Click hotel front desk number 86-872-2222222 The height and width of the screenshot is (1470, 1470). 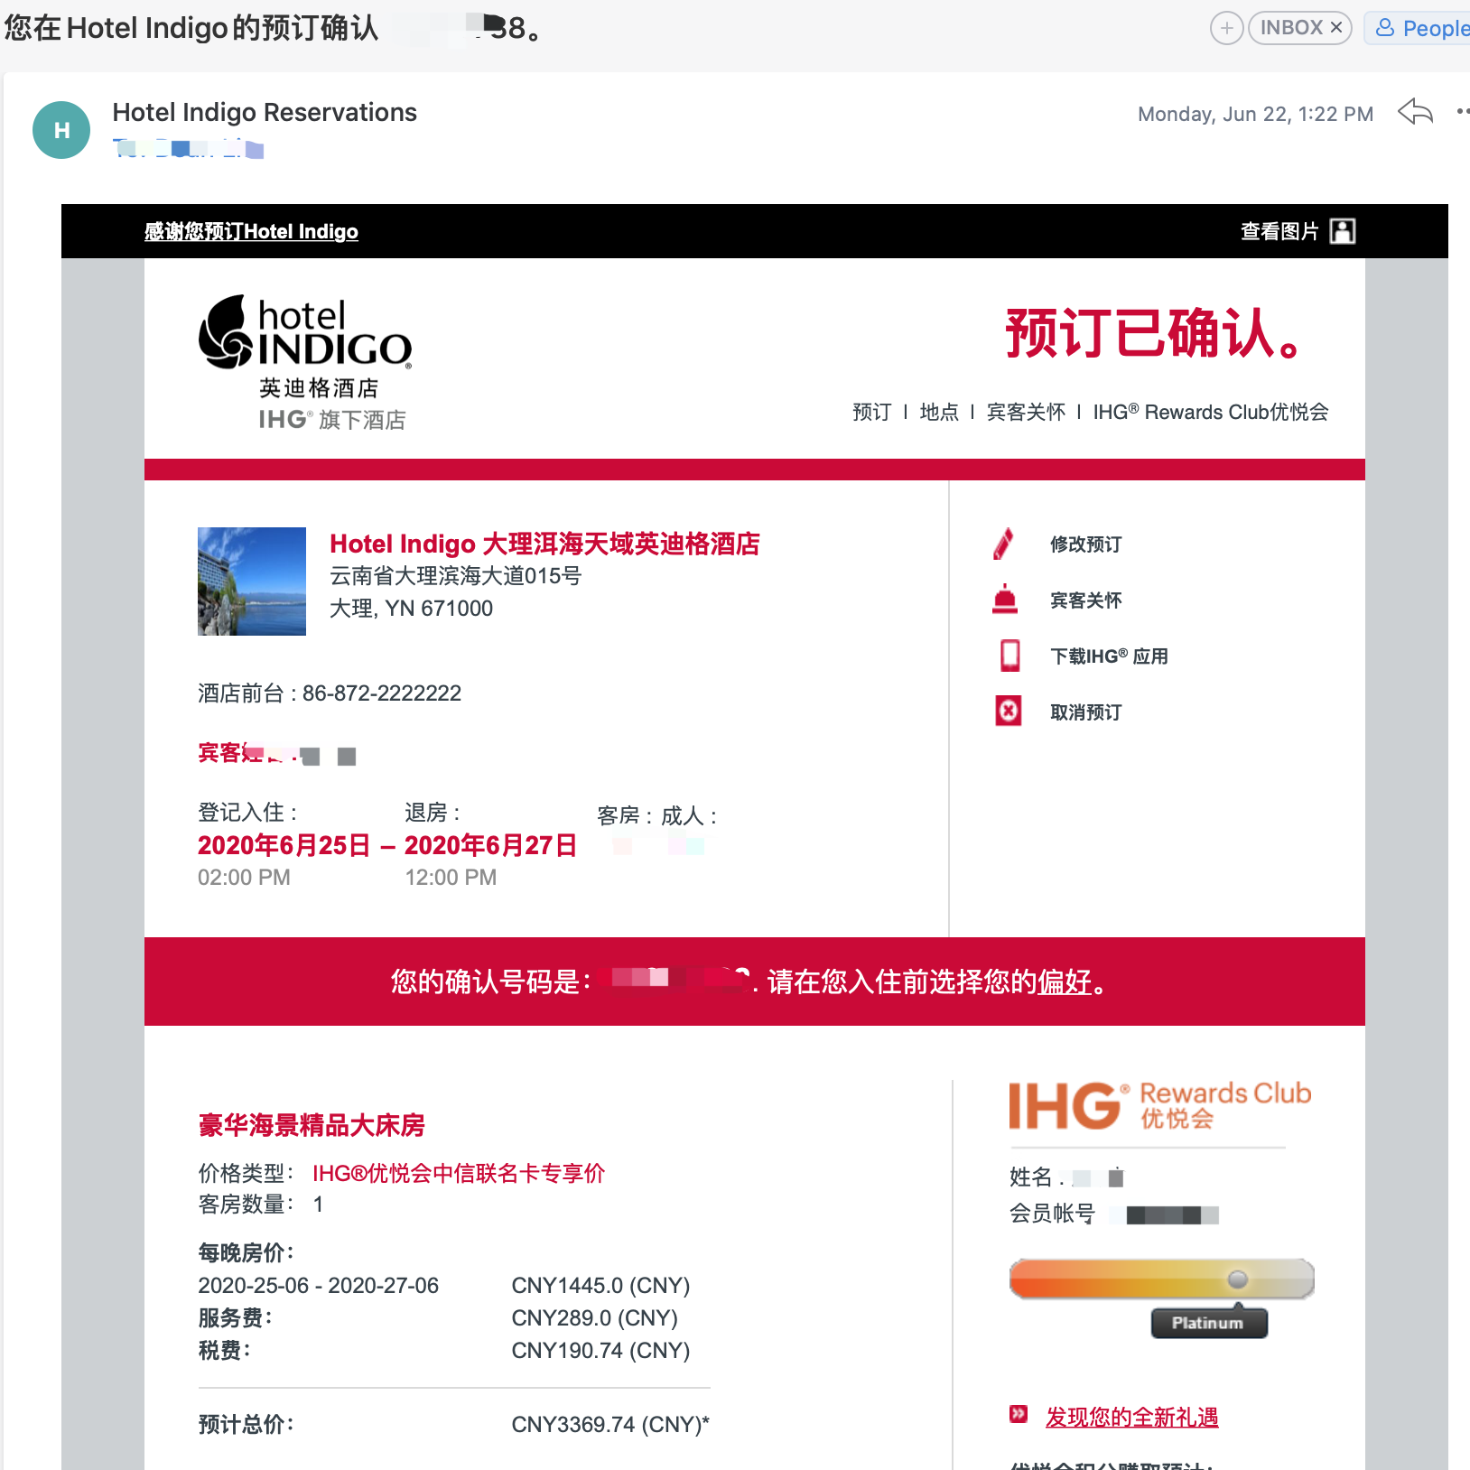pyautogui.click(x=382, y=693)
